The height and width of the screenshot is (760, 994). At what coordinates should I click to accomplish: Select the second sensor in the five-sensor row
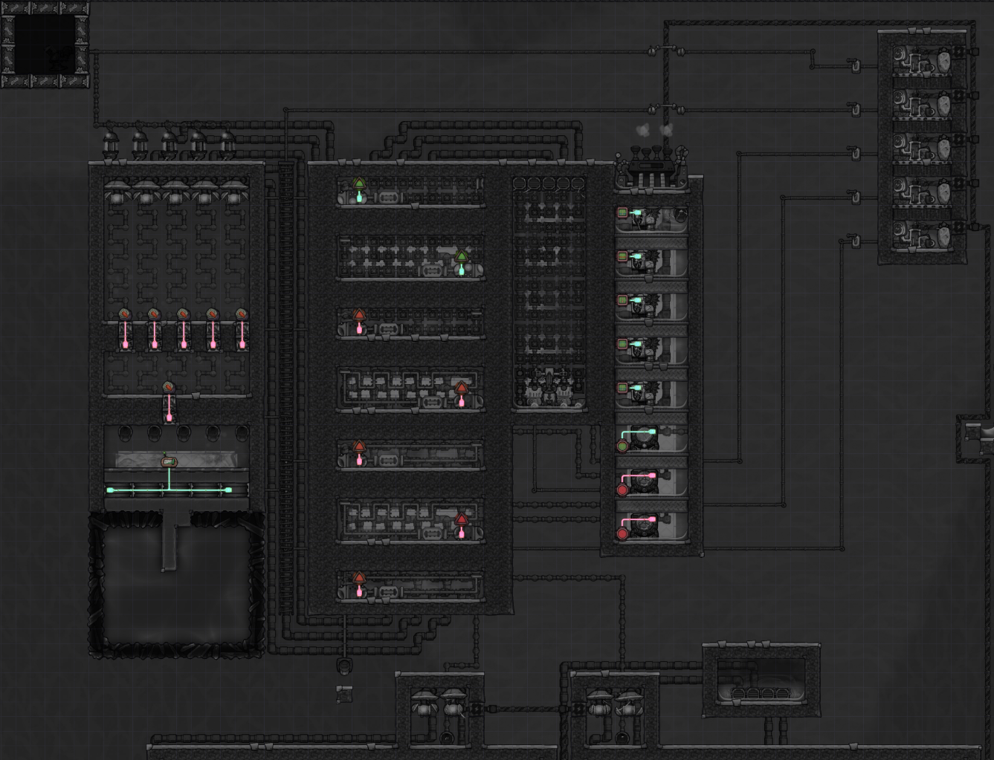click(154, 314)
